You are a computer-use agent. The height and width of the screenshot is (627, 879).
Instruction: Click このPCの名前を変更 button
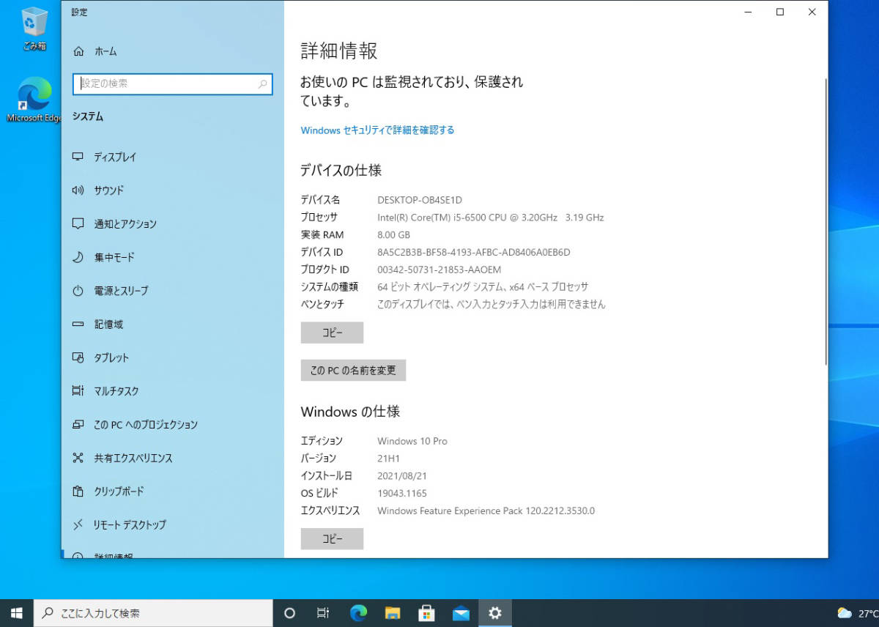[x=353, y=370]
